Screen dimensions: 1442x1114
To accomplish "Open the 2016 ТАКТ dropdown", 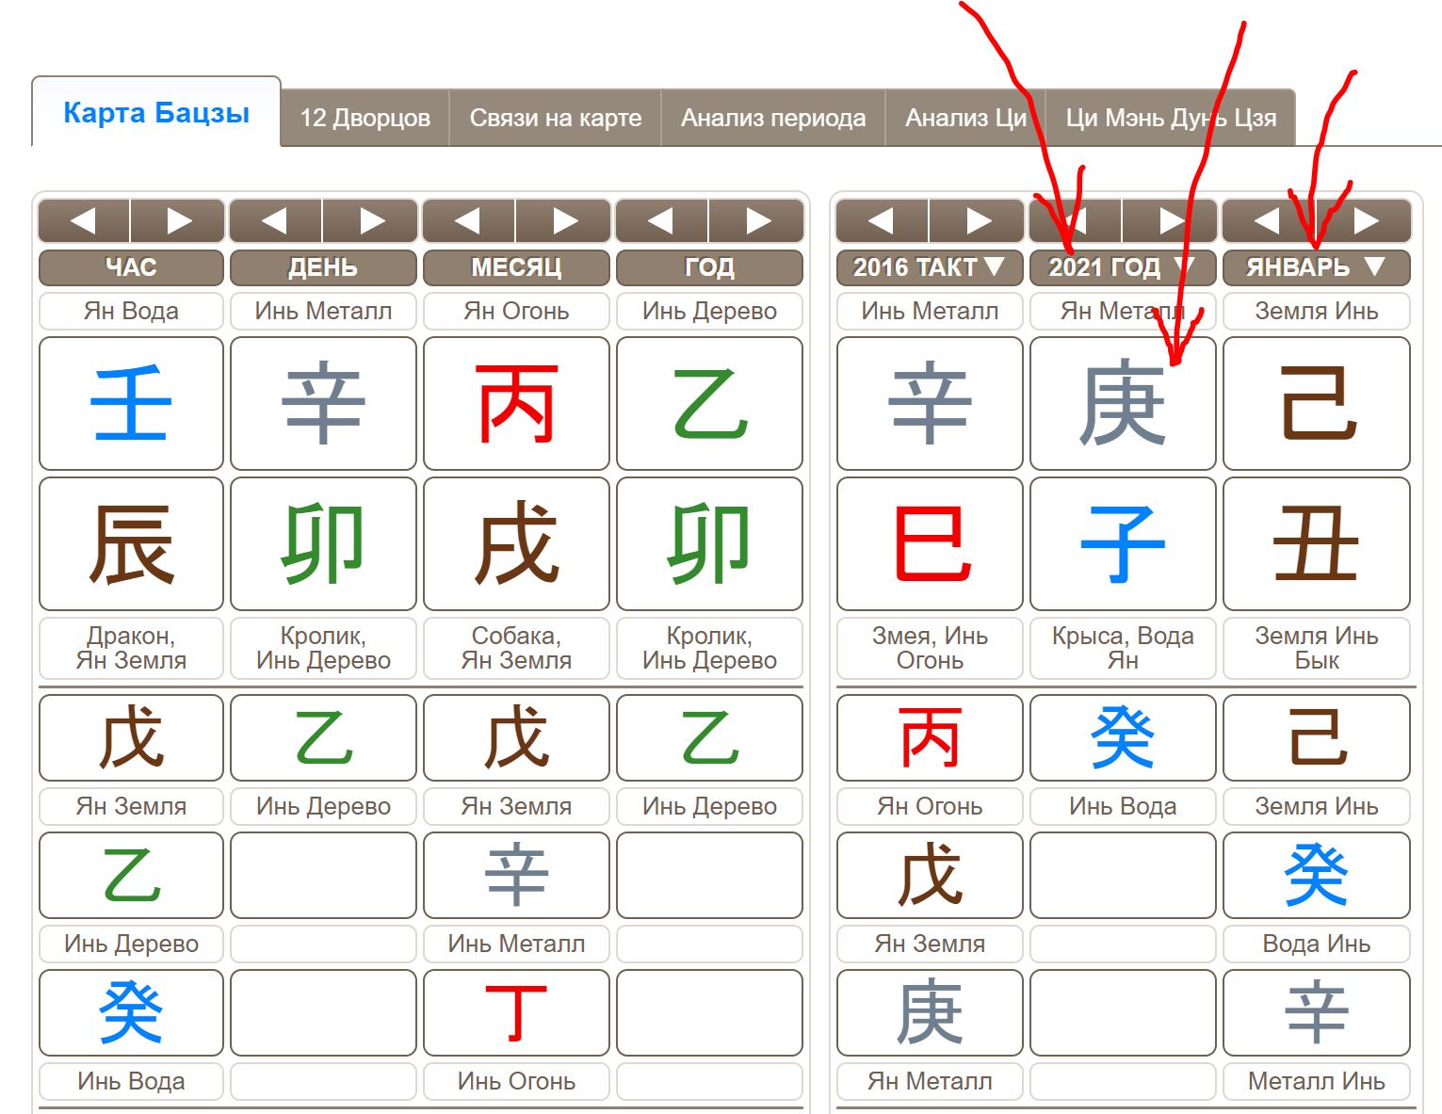I will coord(929,267).
